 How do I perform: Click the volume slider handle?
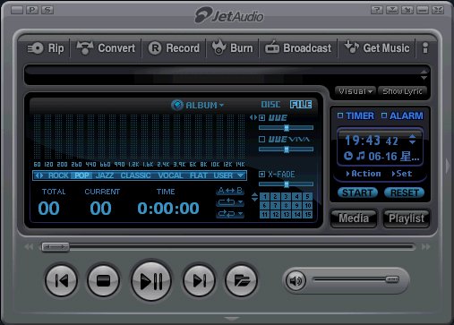392,279
